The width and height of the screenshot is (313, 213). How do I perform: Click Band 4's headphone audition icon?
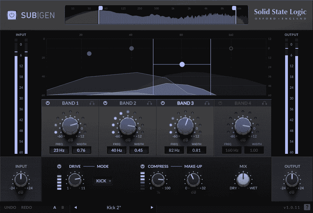click(265, 103)
